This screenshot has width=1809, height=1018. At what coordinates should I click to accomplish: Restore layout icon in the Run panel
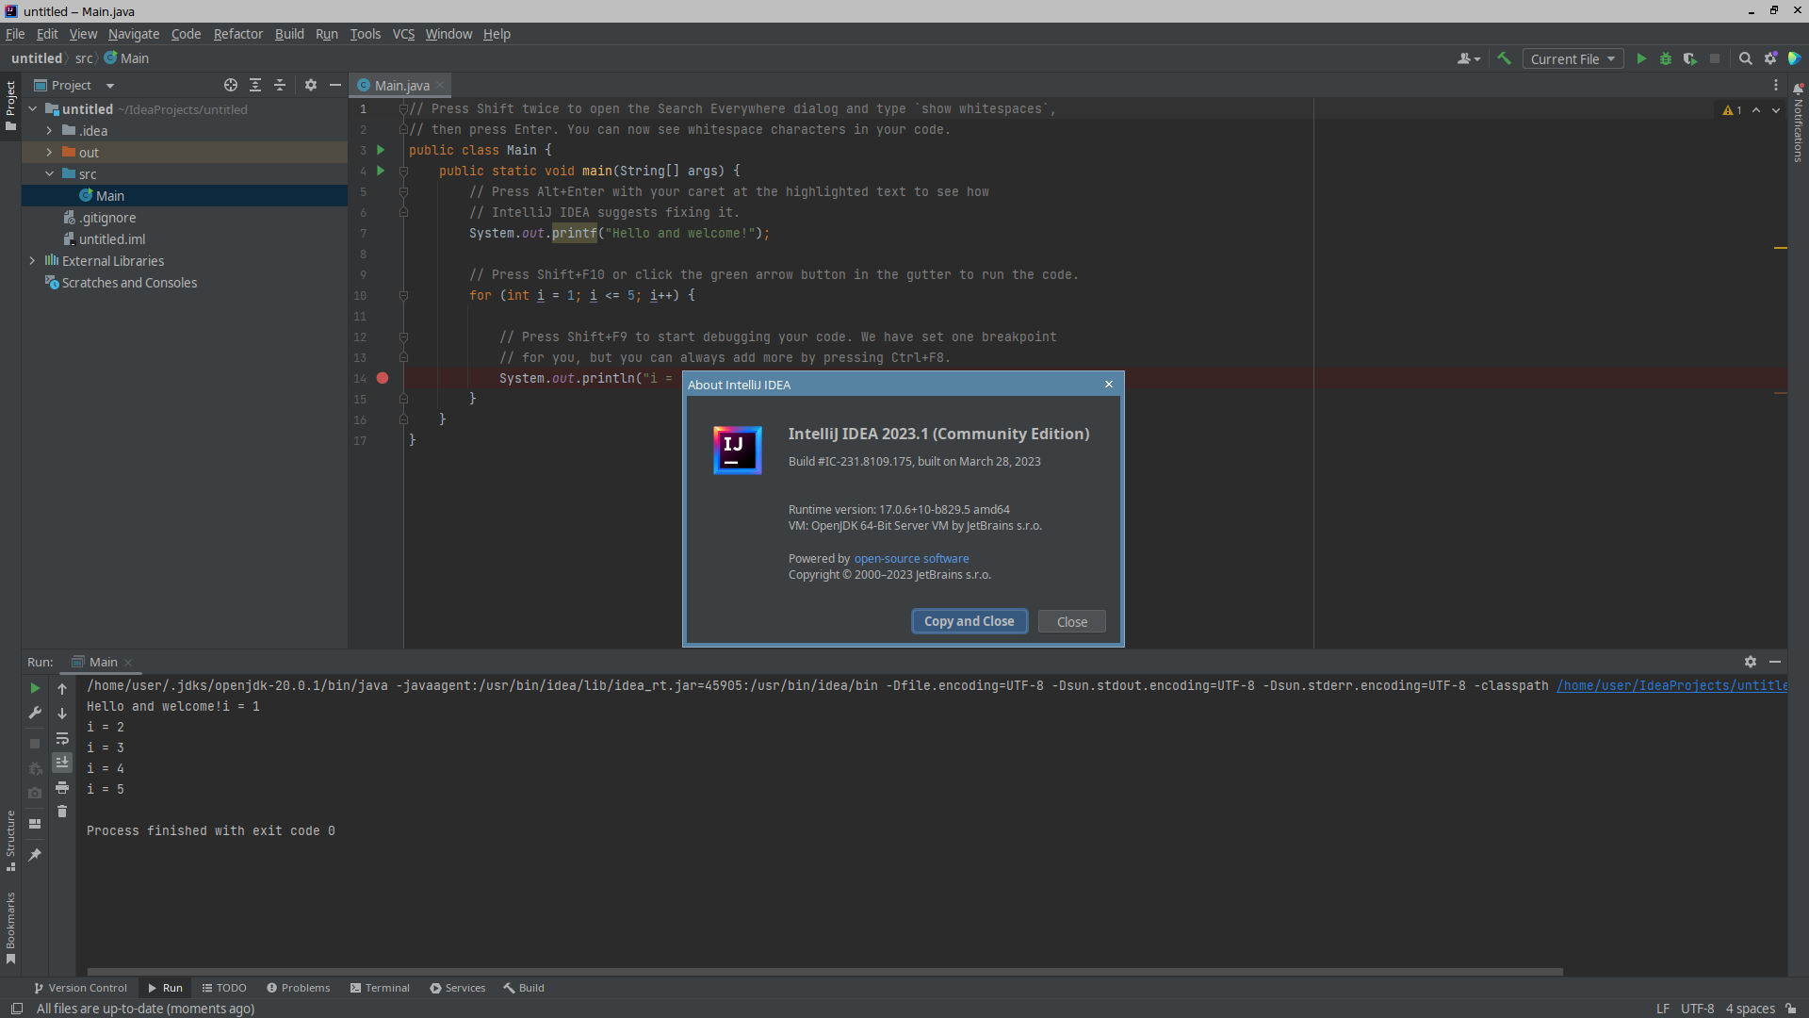(35, 823)
